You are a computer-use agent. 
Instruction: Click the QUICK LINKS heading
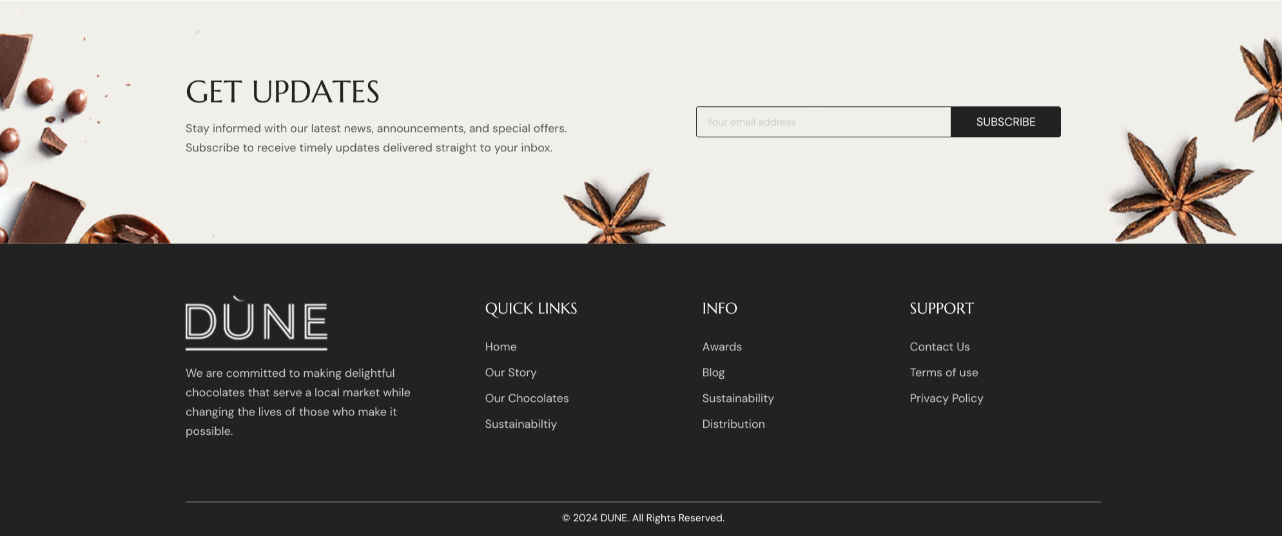point(531,309)
